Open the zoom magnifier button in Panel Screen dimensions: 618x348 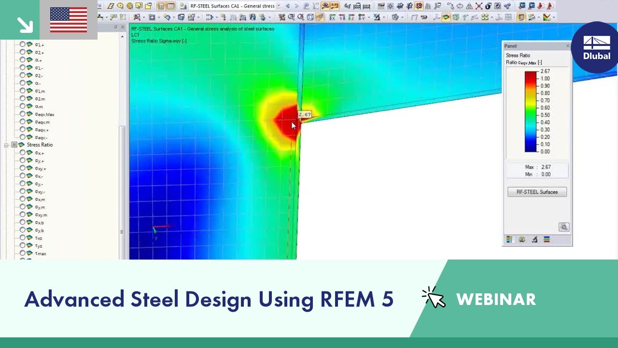point(563,227)
